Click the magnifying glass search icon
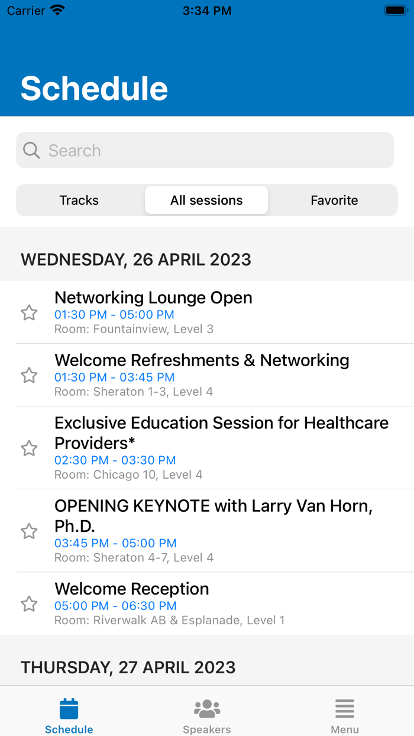414x736 pixels. click(31, 150)
